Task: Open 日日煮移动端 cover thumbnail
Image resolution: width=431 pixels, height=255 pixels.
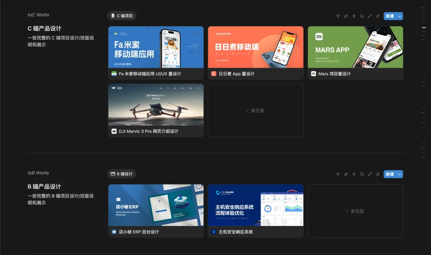Action: (256, 47)
